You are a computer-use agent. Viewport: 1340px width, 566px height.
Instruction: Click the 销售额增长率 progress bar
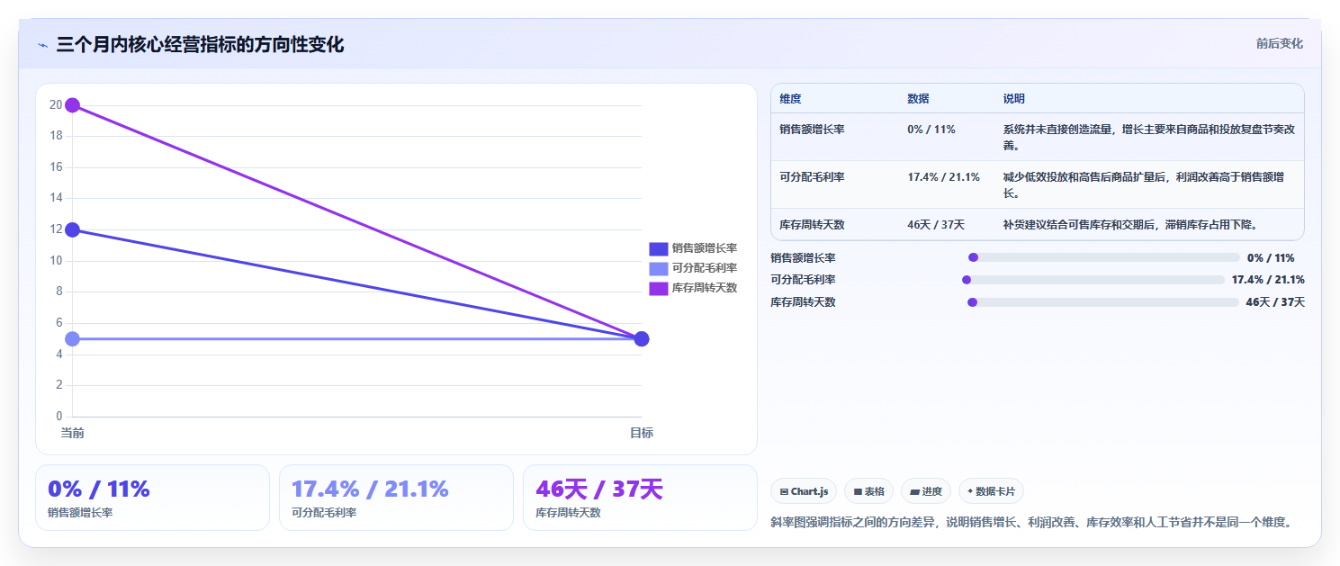click(1104, 257)
